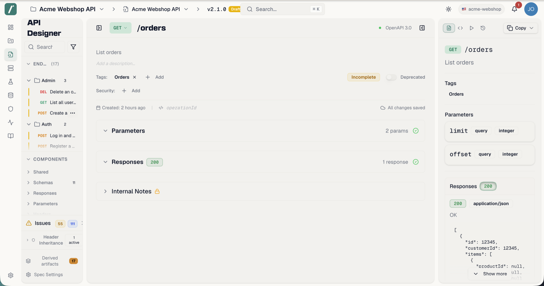544x286 pixels.
Task: Select the DEL Delete an o... endpoint
Action: [57, 92]
